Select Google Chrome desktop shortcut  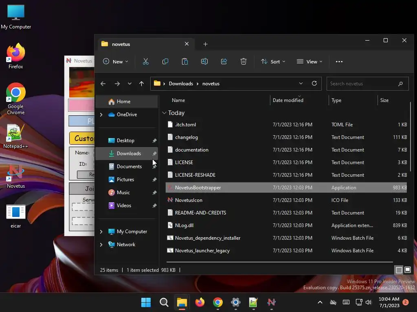[16, 99]
